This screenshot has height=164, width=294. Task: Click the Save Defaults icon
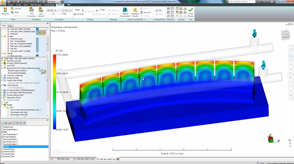pyautogui.click(x=41, y=10)
